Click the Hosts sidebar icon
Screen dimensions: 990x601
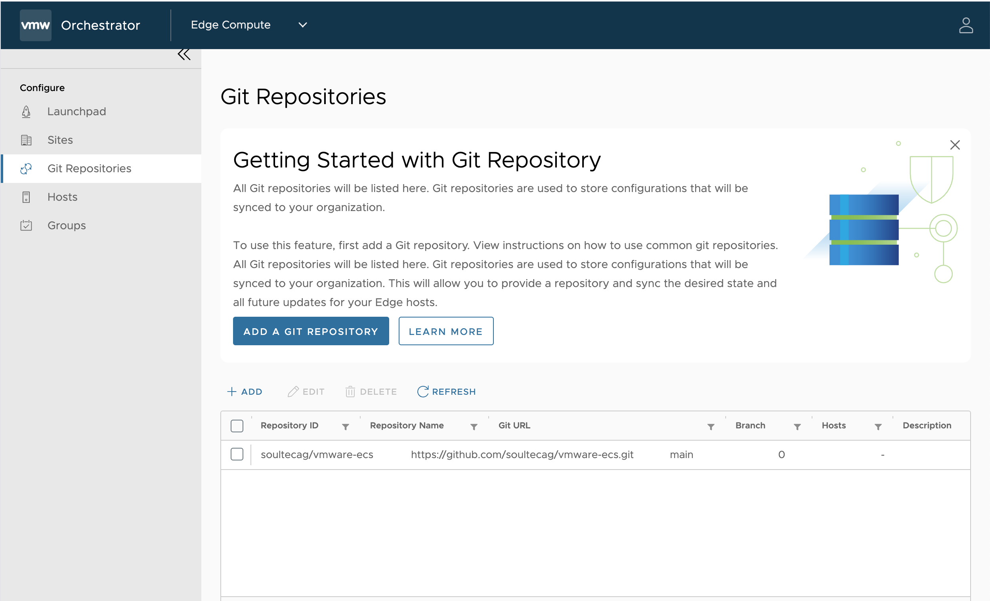click(x=26, y=197)
